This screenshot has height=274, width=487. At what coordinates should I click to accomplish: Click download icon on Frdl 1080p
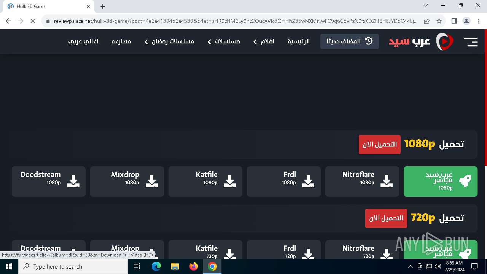click(x=308, y=181)
